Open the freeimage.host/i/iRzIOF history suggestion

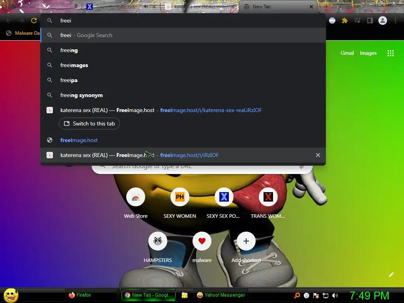[183, 155]
